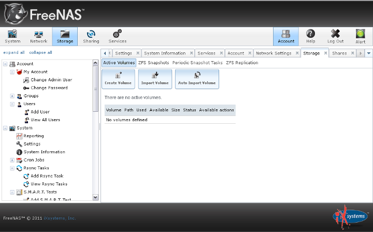Open the Services gear icon
This screenshot has width=373, height=232.
point(117,36)
